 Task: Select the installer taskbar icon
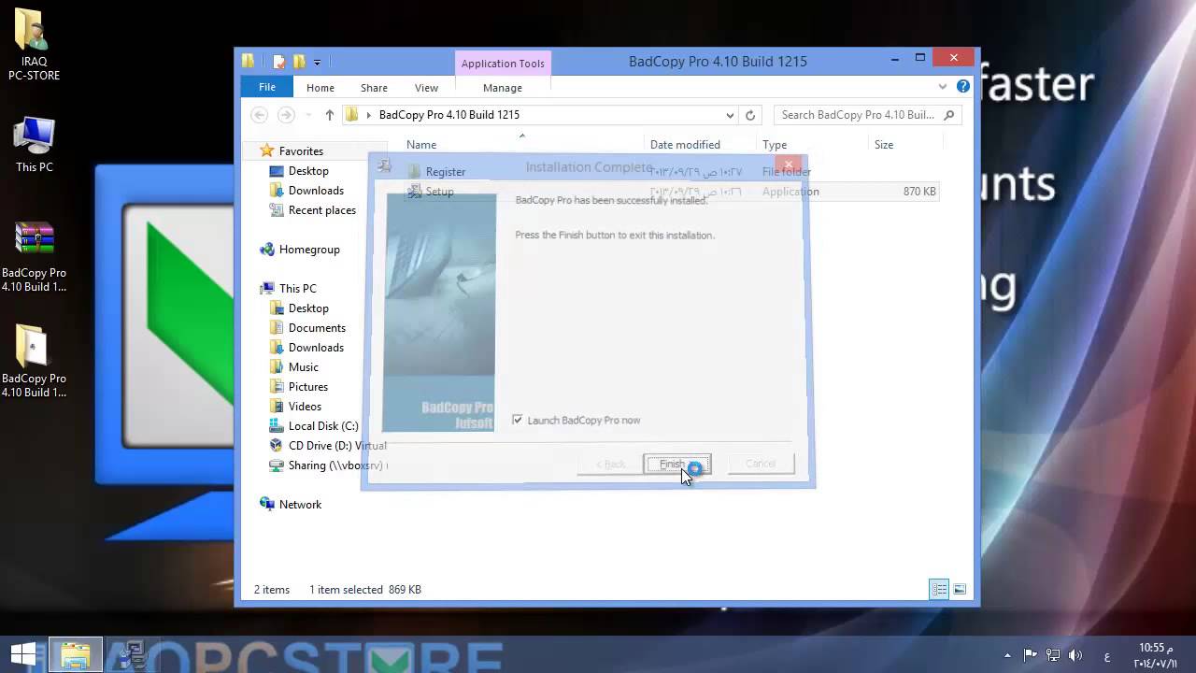tap(133, 654)
